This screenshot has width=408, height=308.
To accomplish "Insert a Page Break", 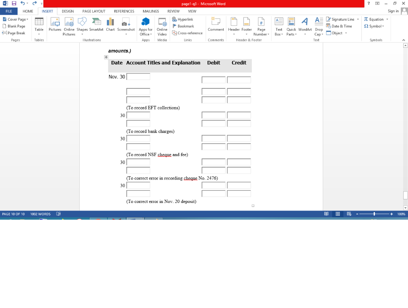I will click(14, 33).
